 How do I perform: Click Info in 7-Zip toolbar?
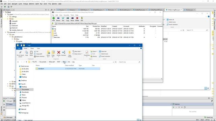click(82, 19)
